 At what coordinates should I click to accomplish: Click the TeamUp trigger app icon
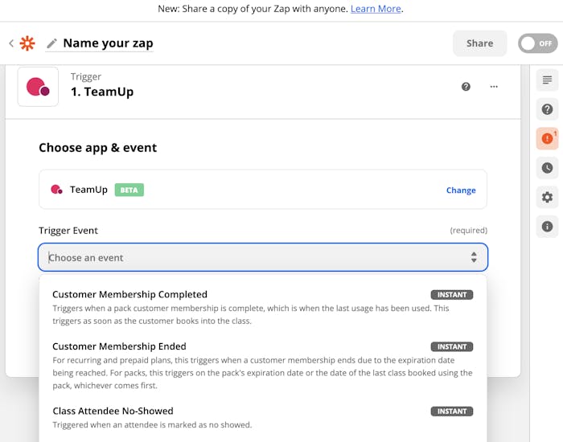click(38, 87)
